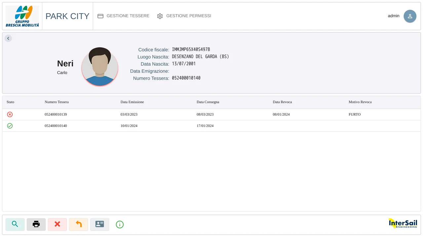Click the magnifier search button
Screen dimensions: 423x238
point(15,224)
